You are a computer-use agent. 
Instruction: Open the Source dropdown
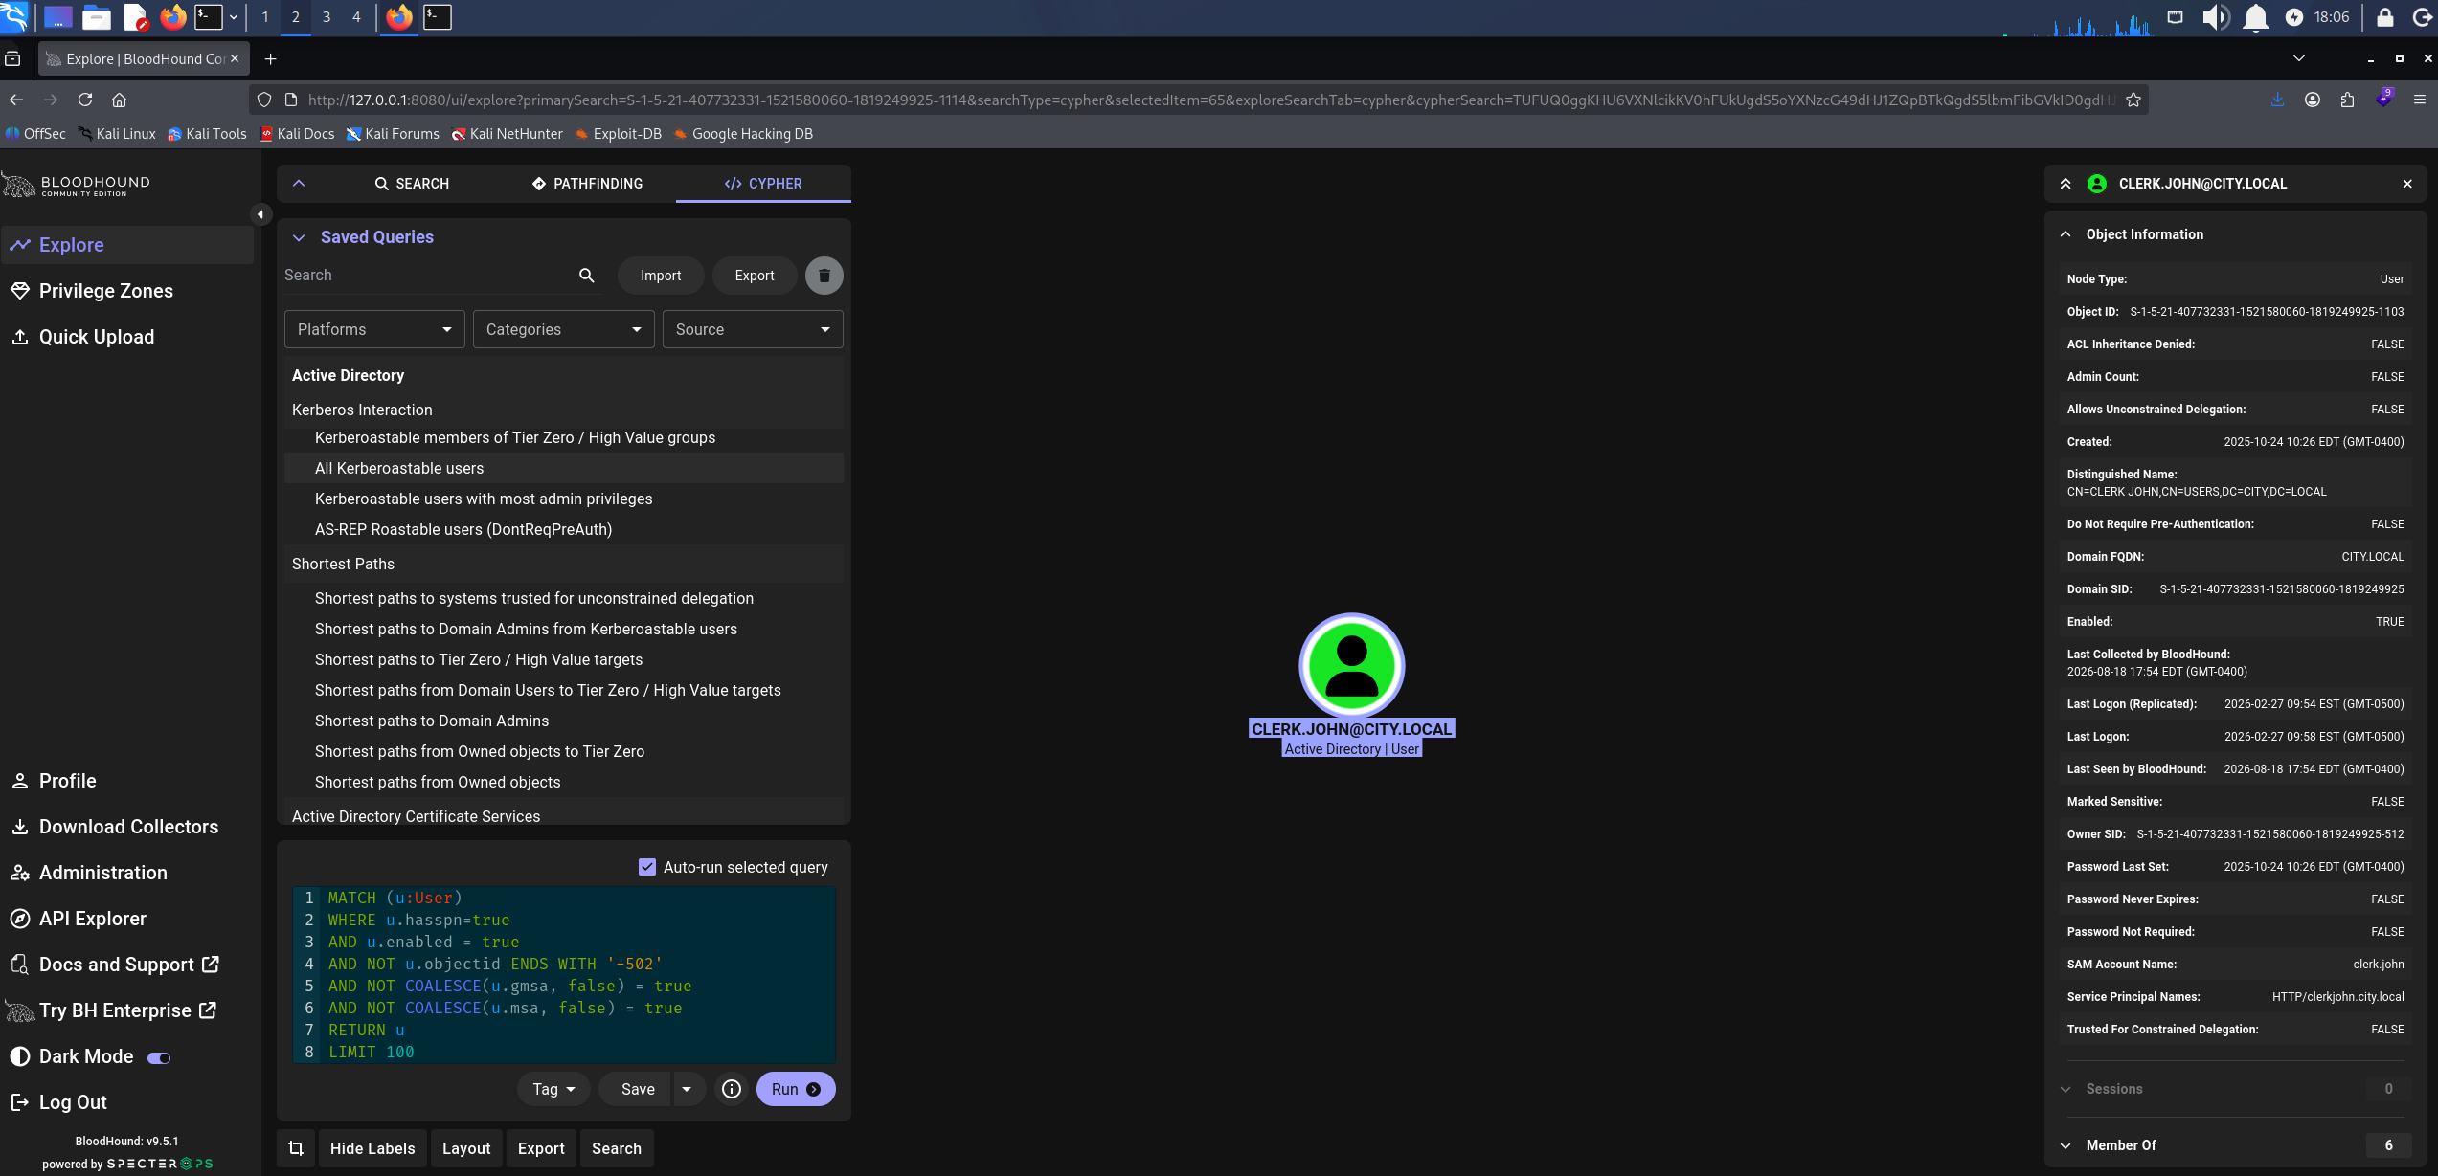[753, 329]
